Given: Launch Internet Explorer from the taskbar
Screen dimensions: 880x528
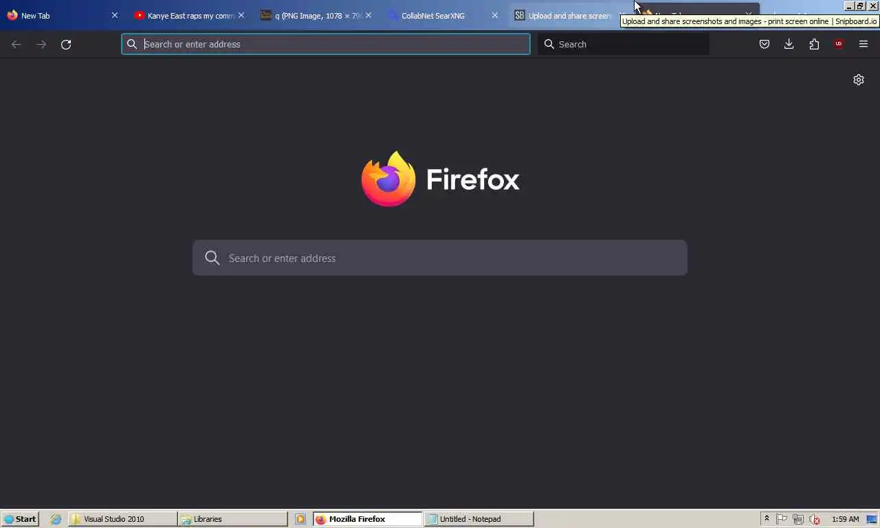Looking at the screenshot, I should (x=56, y=519).
